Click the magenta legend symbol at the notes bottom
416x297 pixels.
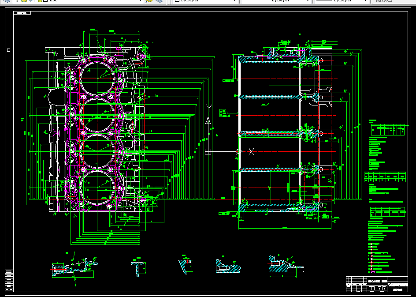coord(373,272)
